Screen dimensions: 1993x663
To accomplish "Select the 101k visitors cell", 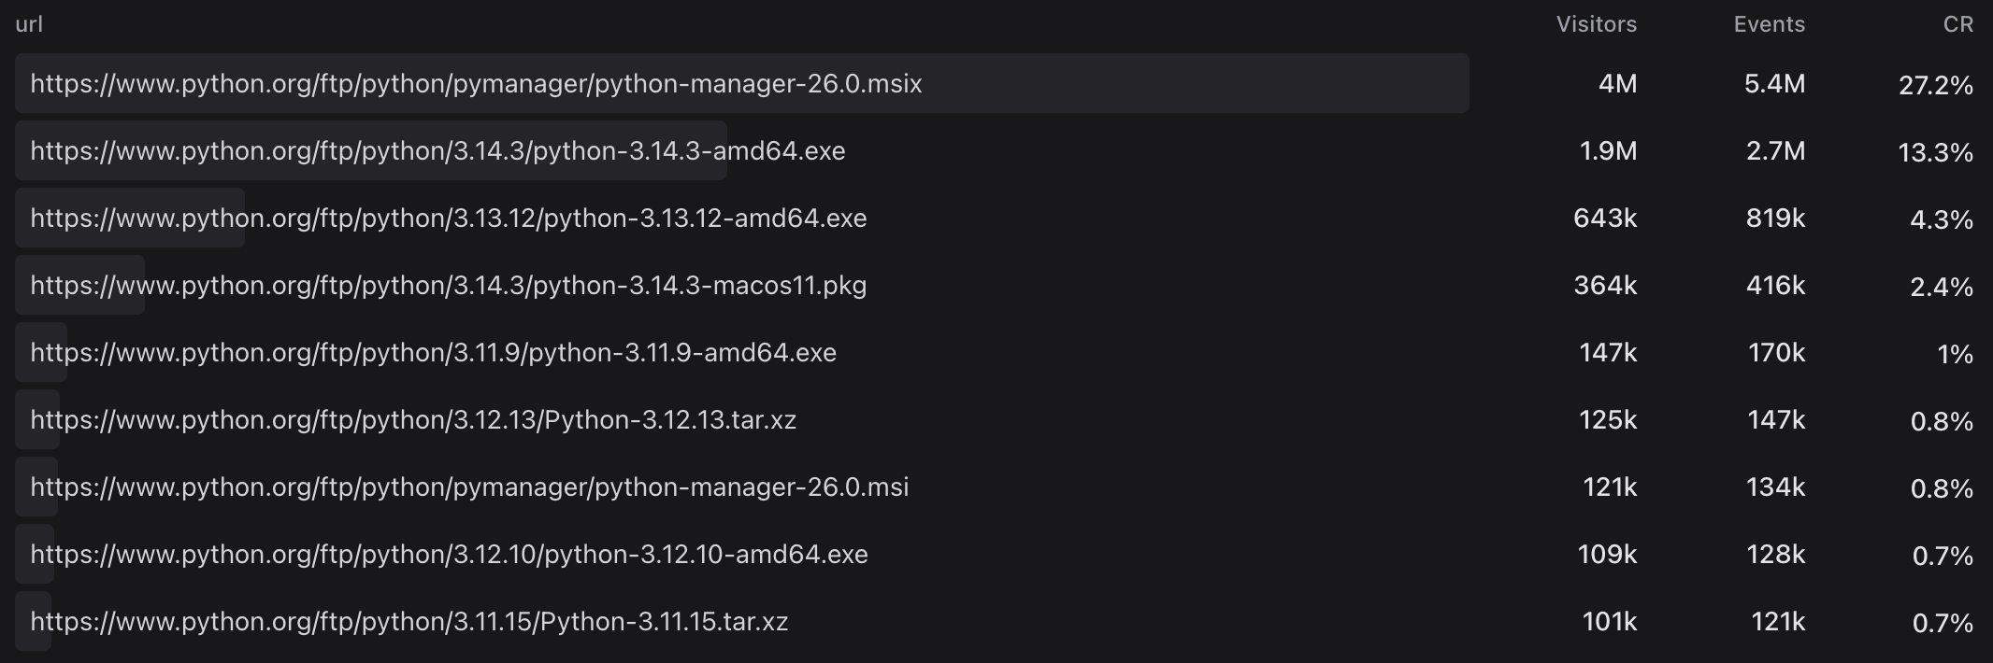I will [x=1609, y=622].
